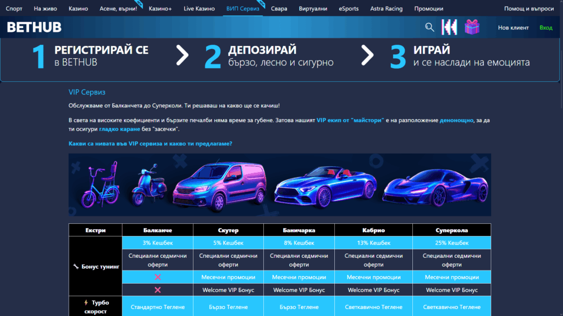Click the slot machine icon in header
Viewport: 563px width, 316px height.
point(449,26)
